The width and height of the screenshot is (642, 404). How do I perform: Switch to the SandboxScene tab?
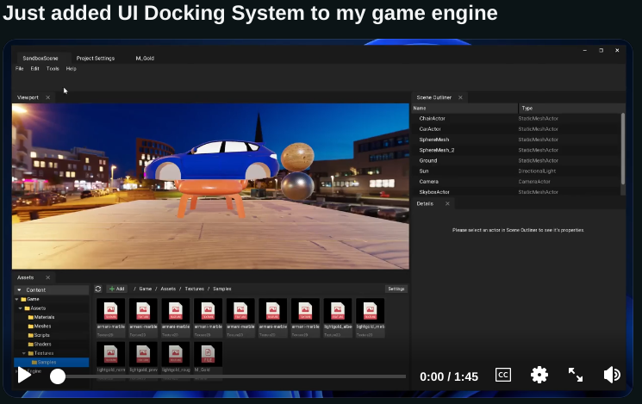click(41, 58)
